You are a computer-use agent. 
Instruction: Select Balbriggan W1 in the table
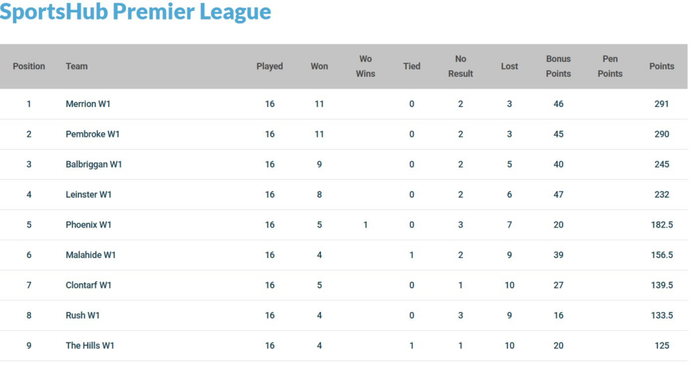94,164
